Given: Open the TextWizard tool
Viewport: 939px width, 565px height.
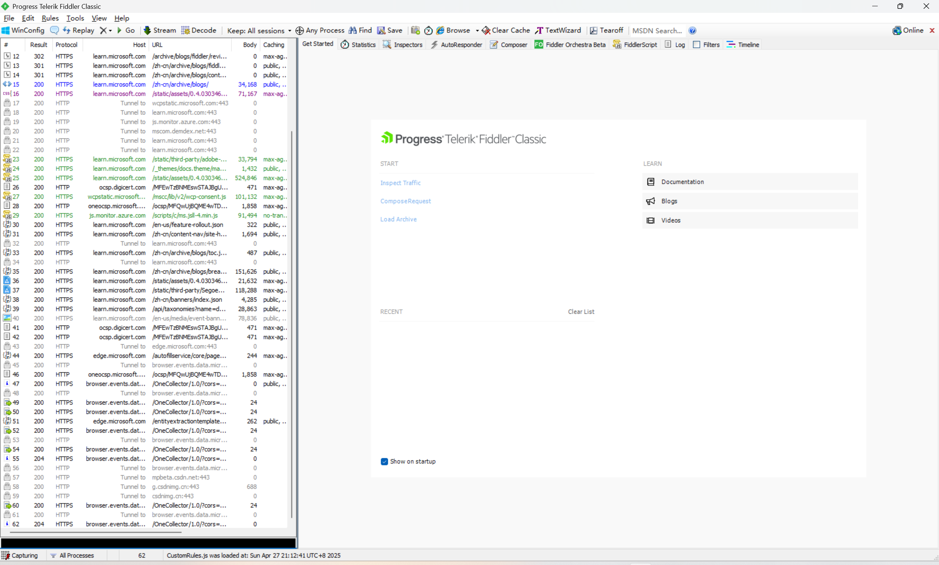Looking at the screenshot, I should tap(558, 30).
